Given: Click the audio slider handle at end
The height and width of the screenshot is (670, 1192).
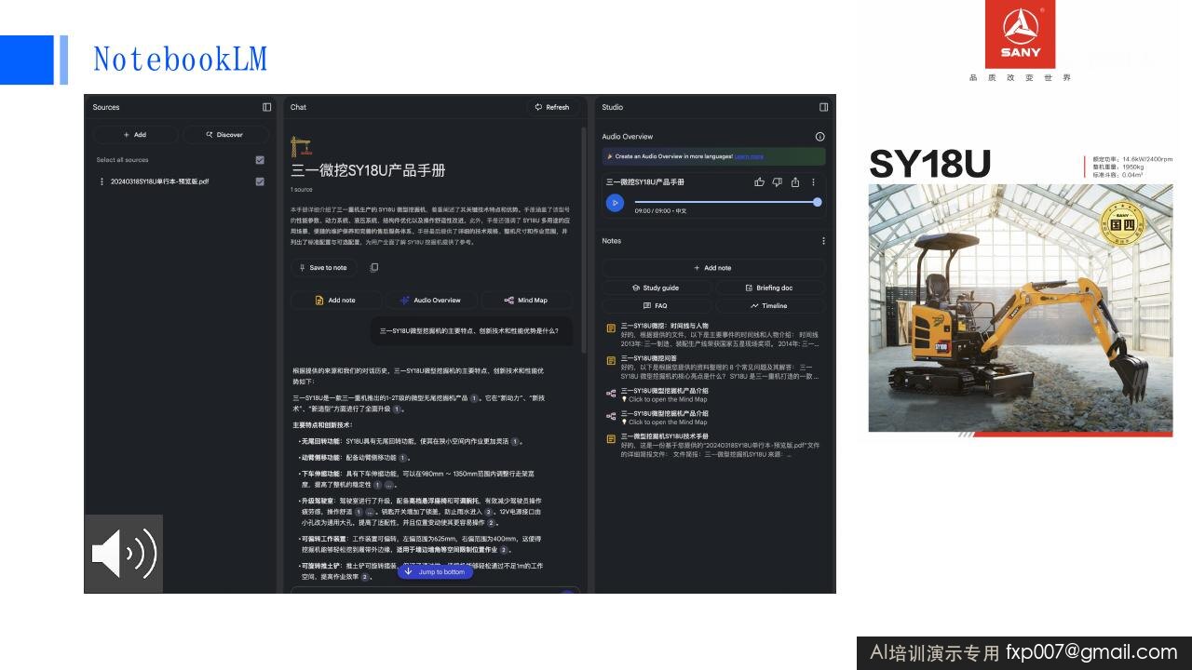Looking at the screenshot, I should point(817,202).
